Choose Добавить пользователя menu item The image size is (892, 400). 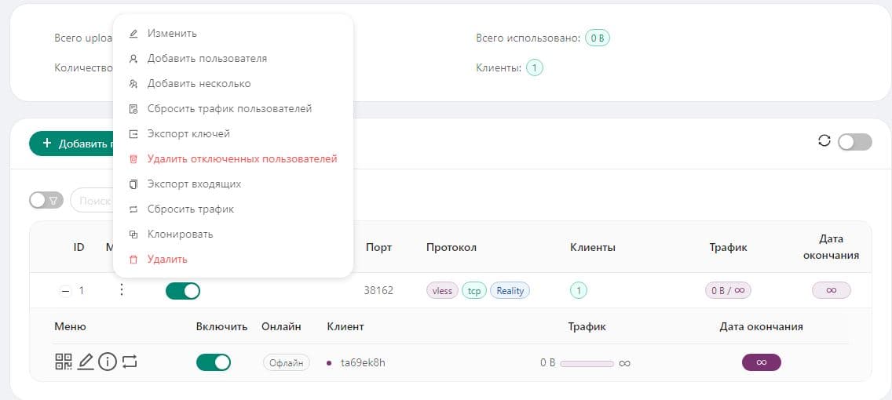(x=207, y=59)
